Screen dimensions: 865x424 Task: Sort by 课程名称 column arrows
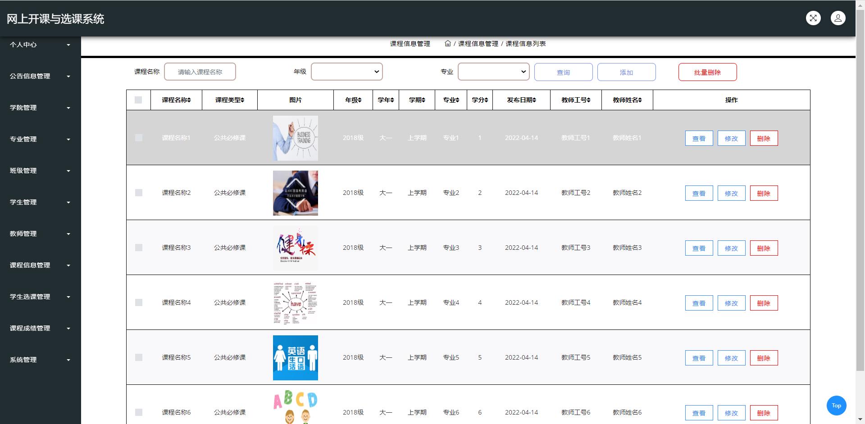click(189, 100)
